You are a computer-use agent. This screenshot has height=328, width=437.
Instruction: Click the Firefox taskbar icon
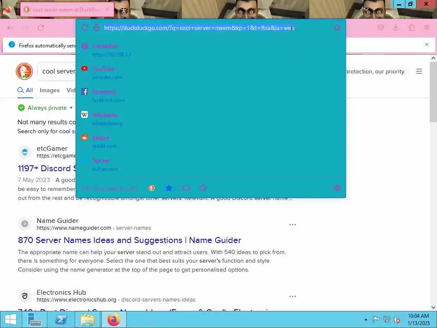(x=114, y=319)
